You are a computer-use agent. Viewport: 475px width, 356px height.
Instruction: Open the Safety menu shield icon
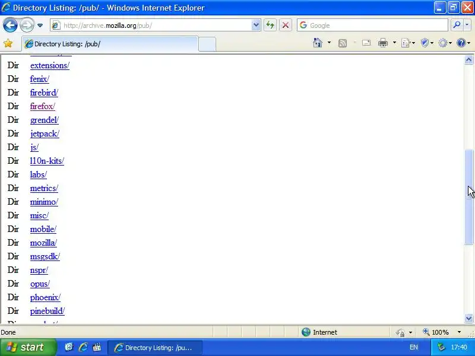(427, 43)
